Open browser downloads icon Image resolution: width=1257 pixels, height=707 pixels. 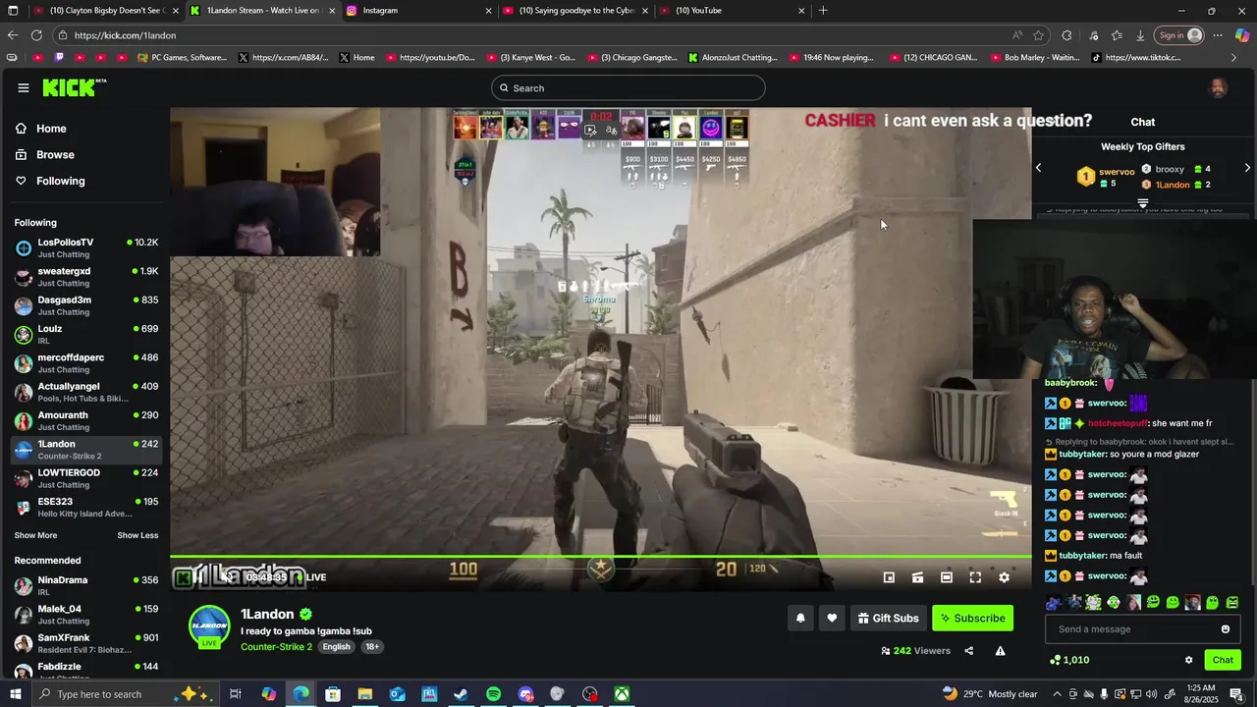tap(1140, 35)
